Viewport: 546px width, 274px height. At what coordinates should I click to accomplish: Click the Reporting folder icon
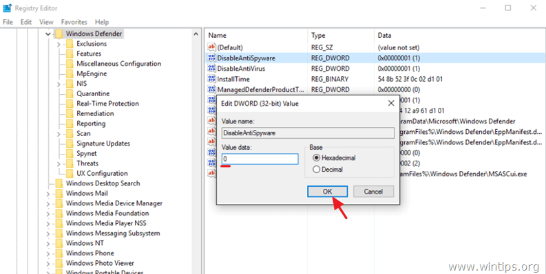pyautogui.click(x=70, y=124)
